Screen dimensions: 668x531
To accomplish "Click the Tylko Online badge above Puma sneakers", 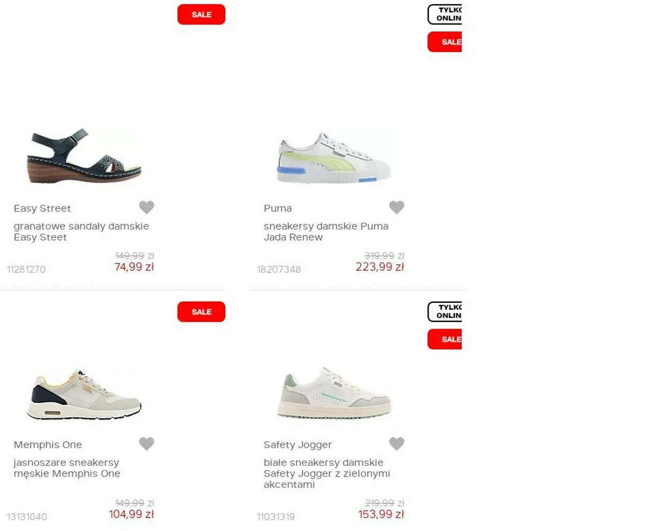I will (445, 14).
